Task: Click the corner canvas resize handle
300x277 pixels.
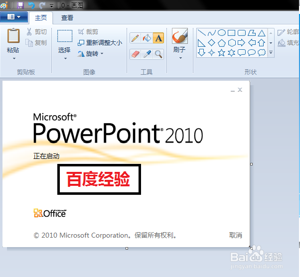Action: click(251, 248)
